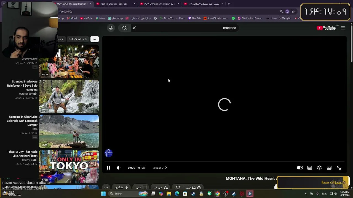Viewport: 353px width, 198px height.
Task: Click the 'Stranded in Alaska's Rainforest' video title
Action: click(22, 86)
